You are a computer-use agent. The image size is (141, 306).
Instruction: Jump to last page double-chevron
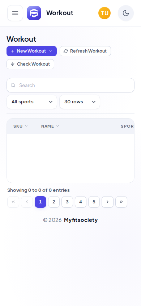[x=121, y=202]
